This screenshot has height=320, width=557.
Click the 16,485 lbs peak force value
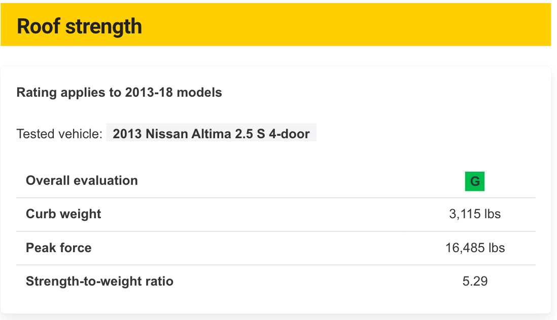(x=475, y=248)
